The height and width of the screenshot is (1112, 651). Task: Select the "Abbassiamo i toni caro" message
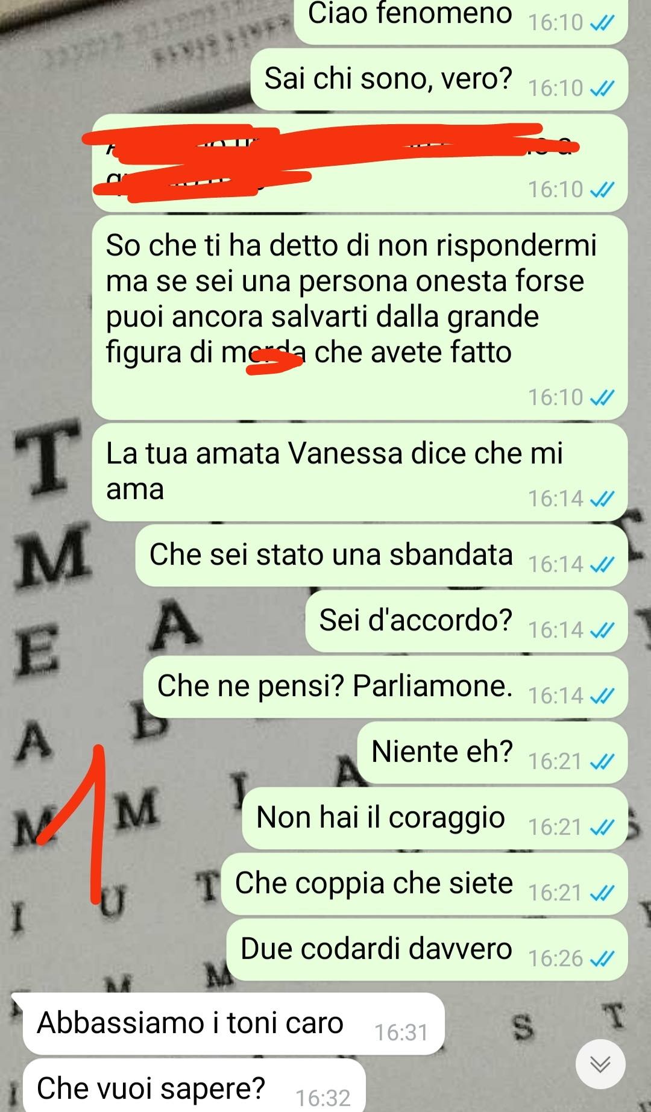[234, 1023]
